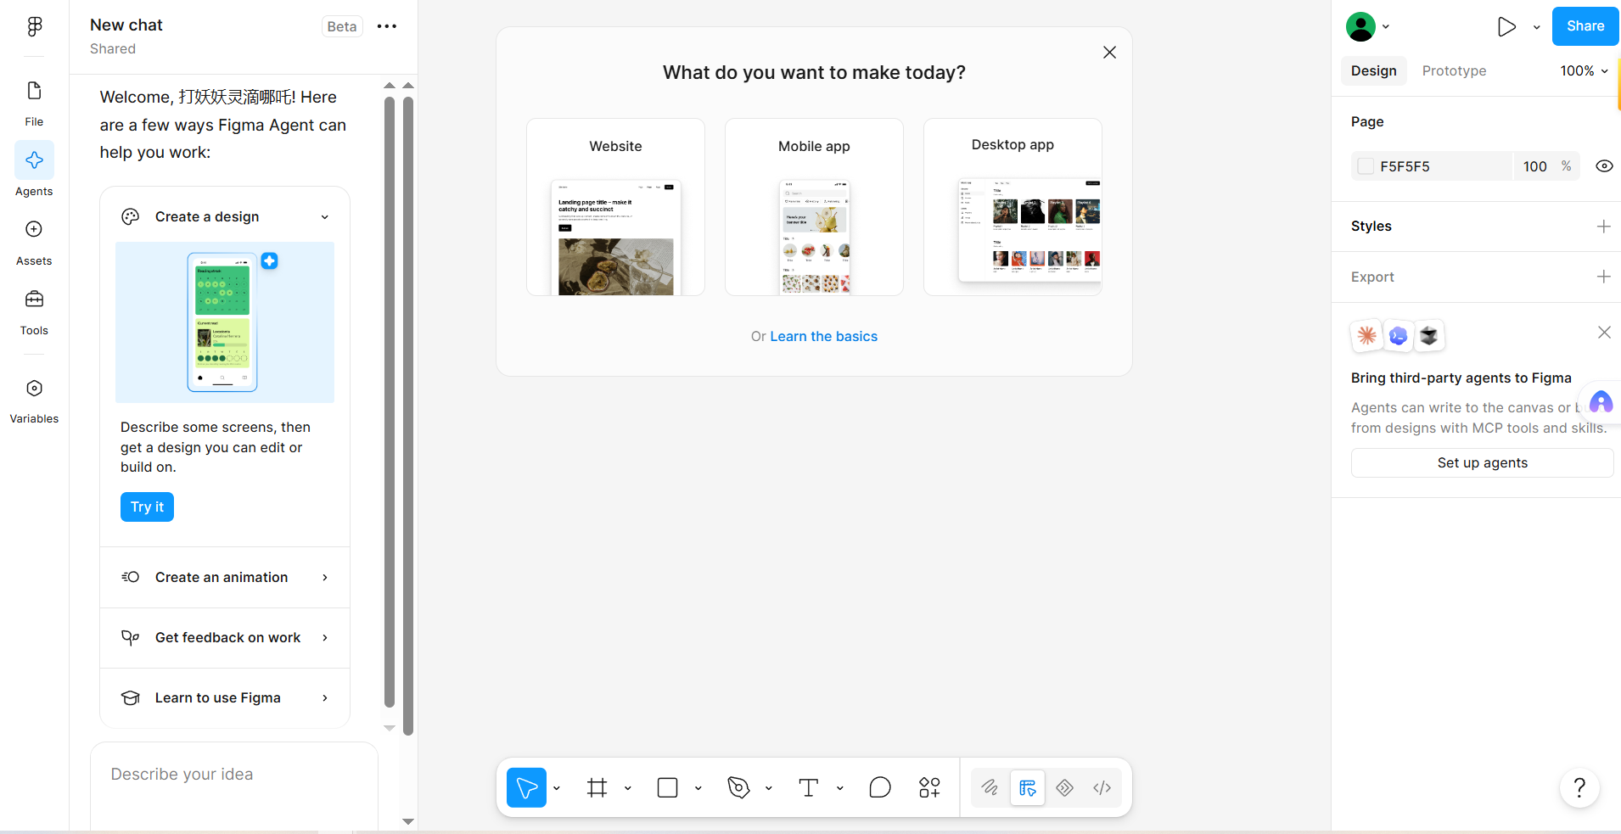Image resolution: width=1621 pixels, height=834 pixels.
Task: Open the New chat more options menu
Action: tap(387, 26)
